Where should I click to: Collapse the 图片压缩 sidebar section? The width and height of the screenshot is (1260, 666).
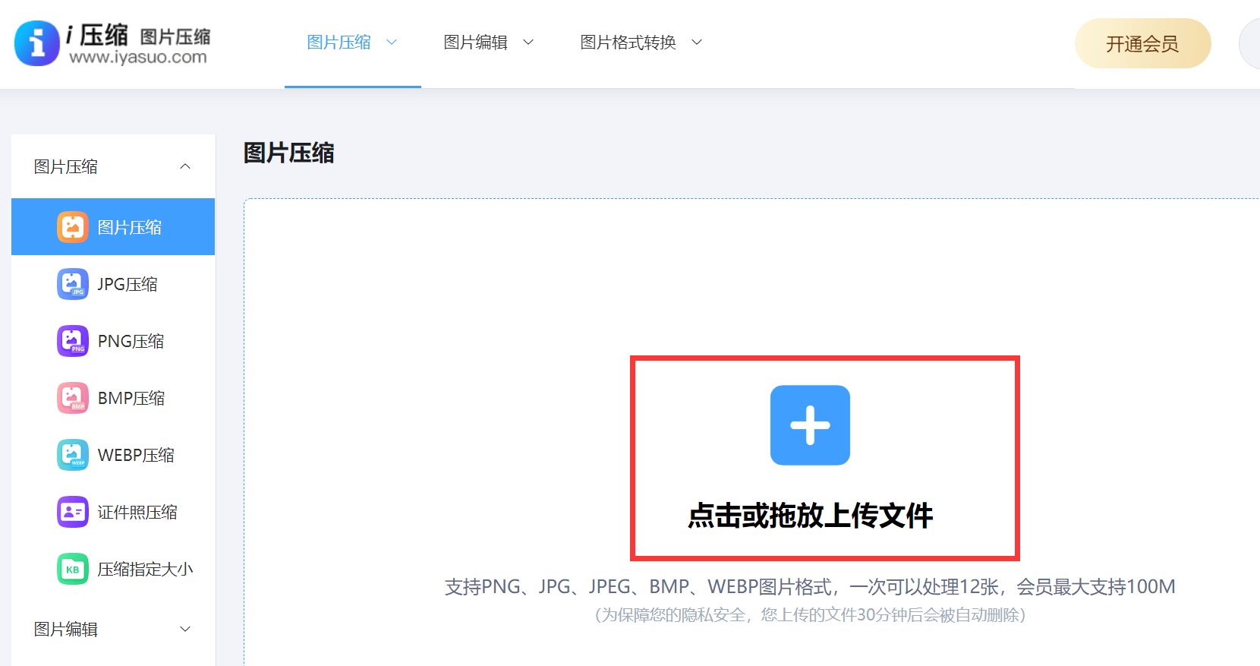point(185,166)
